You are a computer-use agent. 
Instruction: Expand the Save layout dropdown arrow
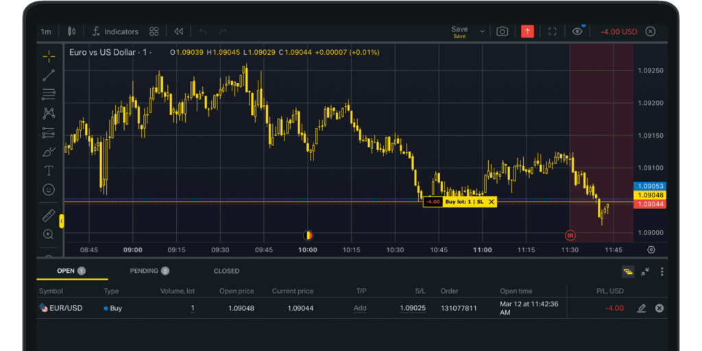[482, 32]
